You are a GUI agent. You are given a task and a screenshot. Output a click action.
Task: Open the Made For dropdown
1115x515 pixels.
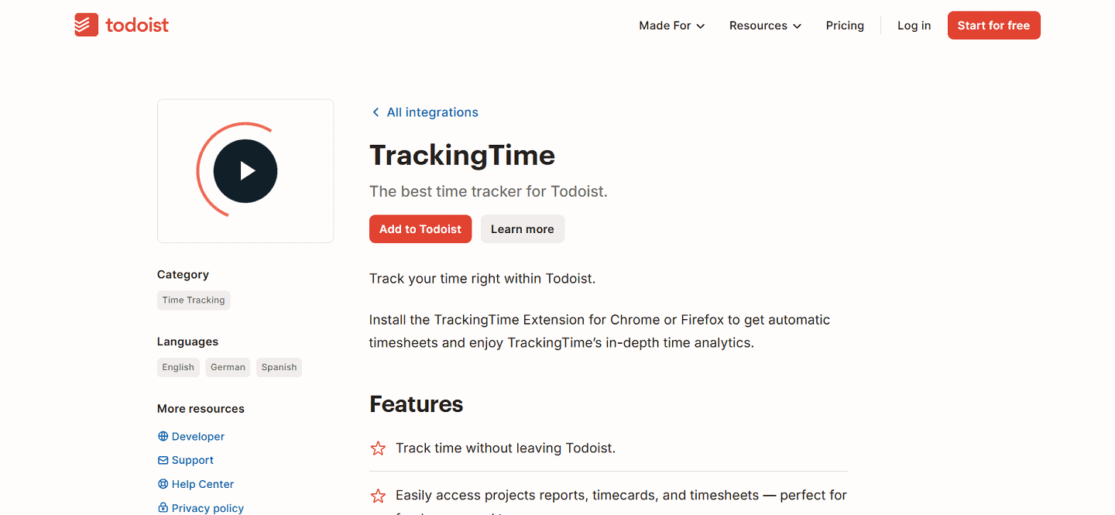[x=671, y=25]
